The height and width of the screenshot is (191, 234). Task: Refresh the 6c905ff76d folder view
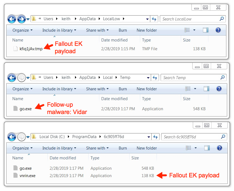coord(155,137)
